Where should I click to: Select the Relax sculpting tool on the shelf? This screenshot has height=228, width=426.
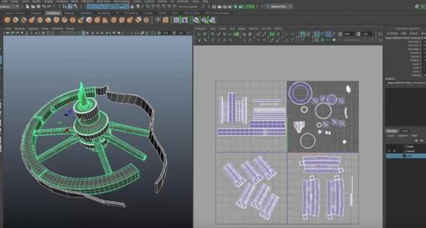(24, 20)
